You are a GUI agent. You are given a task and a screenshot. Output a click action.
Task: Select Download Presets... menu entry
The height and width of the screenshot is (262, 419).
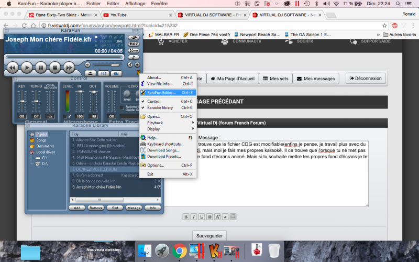click(x=168, y=156)
